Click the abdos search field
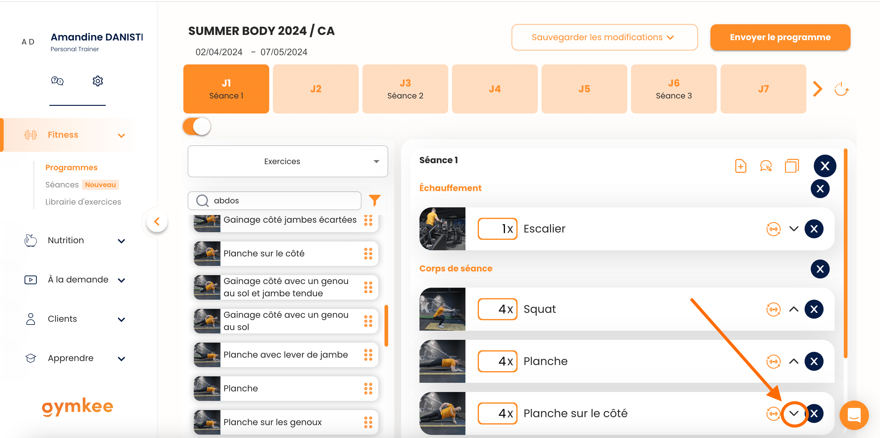 [x=274, y=201]
